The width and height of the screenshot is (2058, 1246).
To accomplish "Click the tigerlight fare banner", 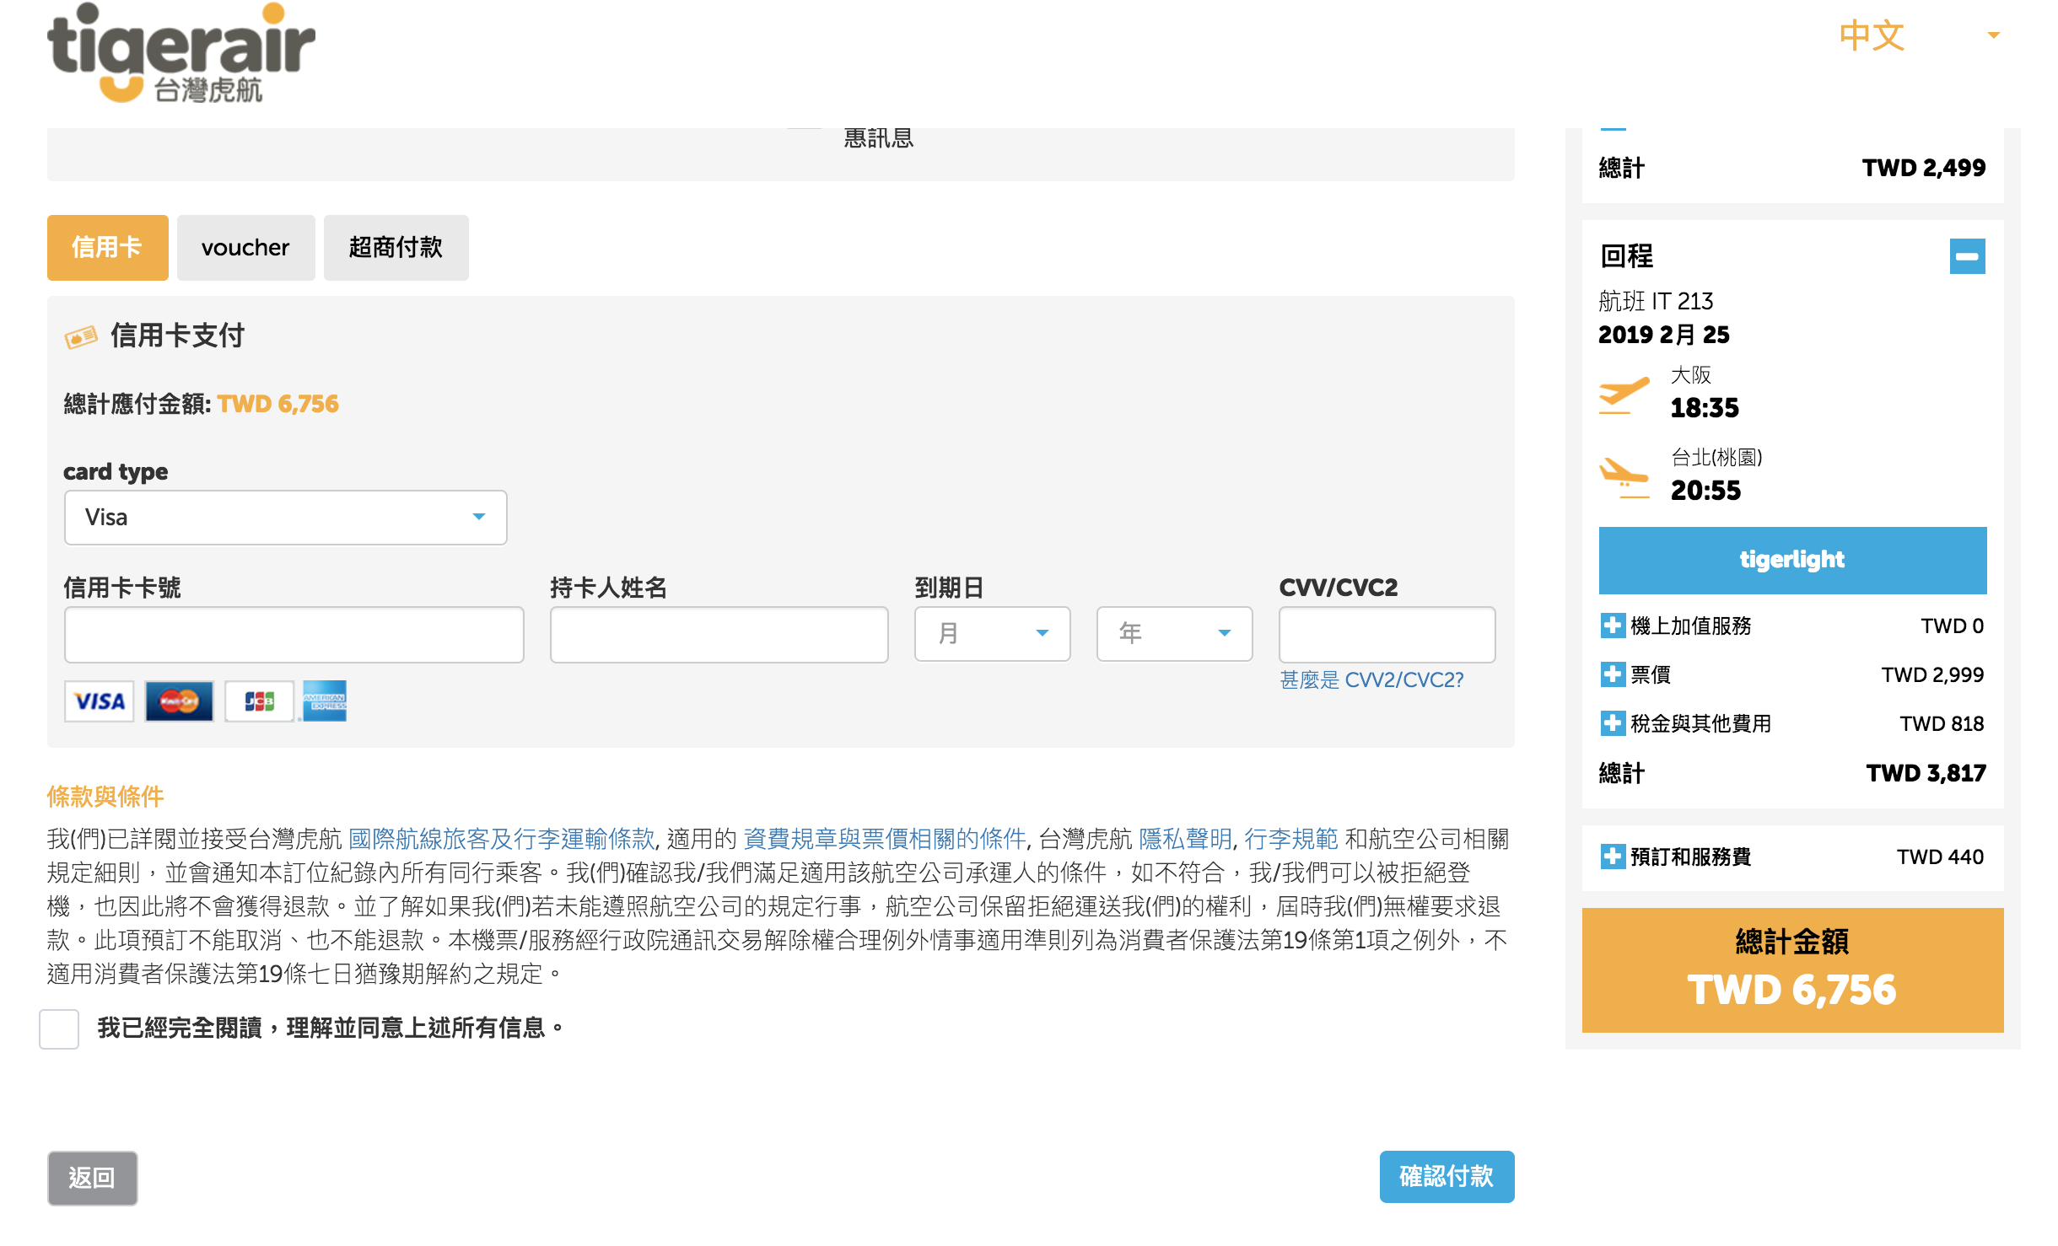I will click(x=1792, y=560).
